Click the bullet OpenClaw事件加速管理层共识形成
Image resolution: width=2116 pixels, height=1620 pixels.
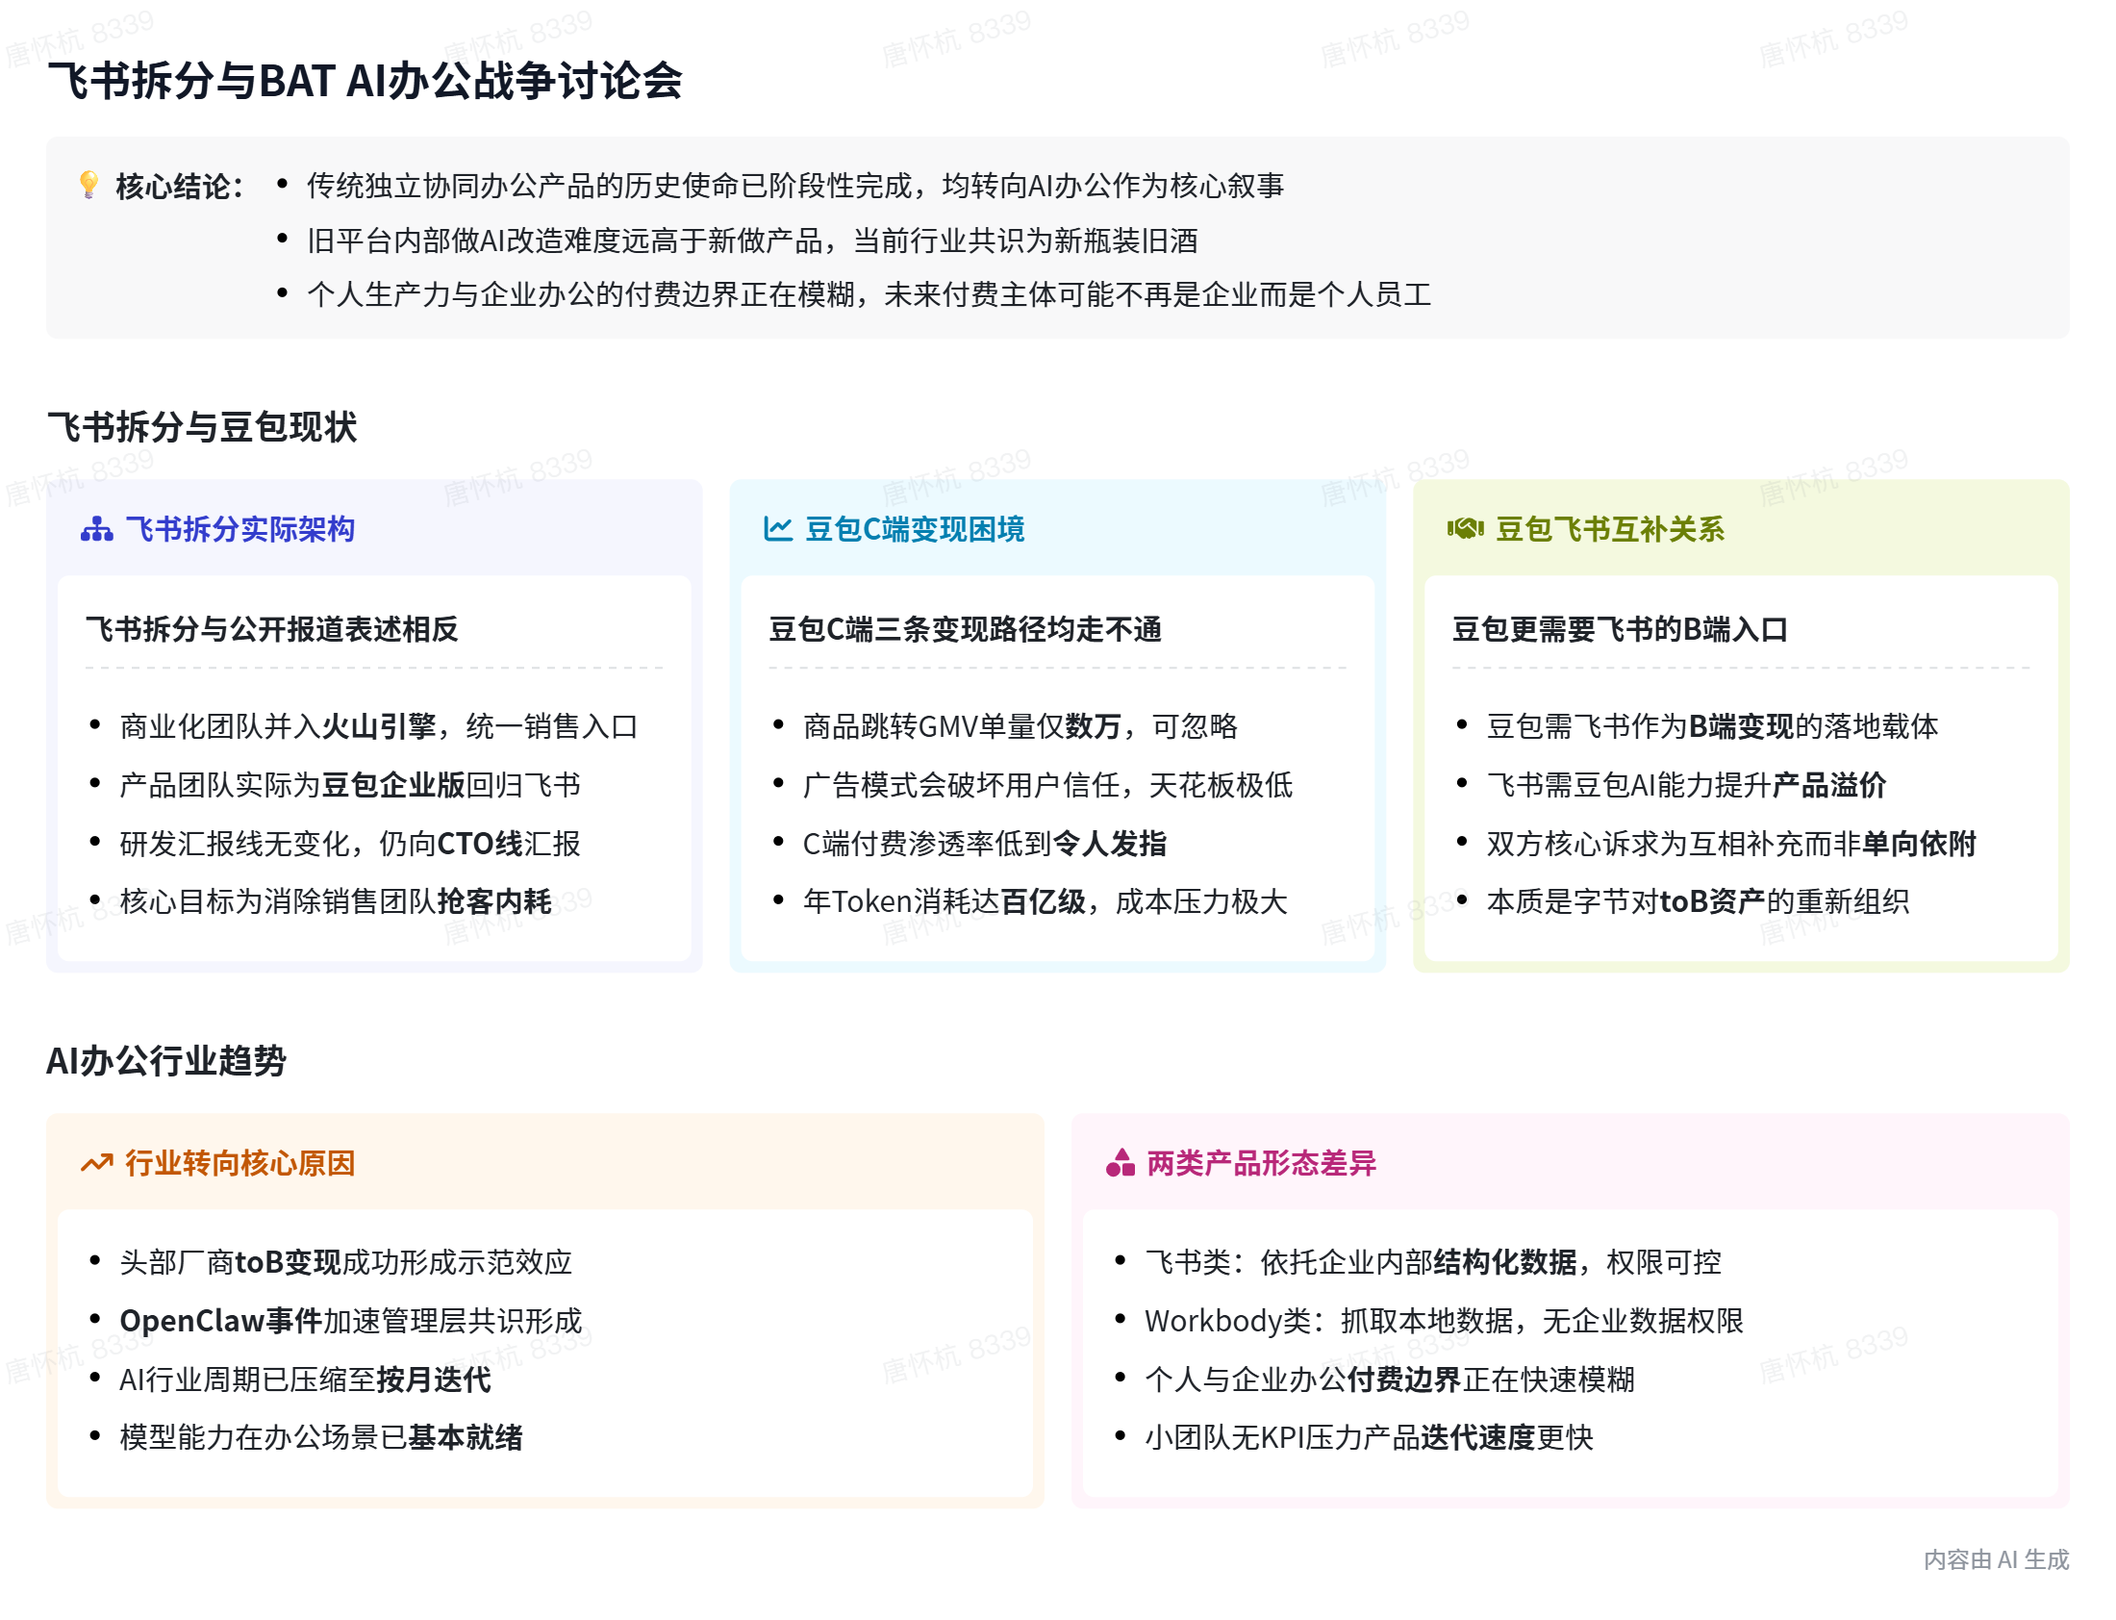click(351, 1321)
